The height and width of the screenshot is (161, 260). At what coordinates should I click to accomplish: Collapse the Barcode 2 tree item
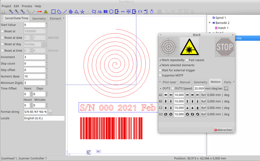[210, 23]
